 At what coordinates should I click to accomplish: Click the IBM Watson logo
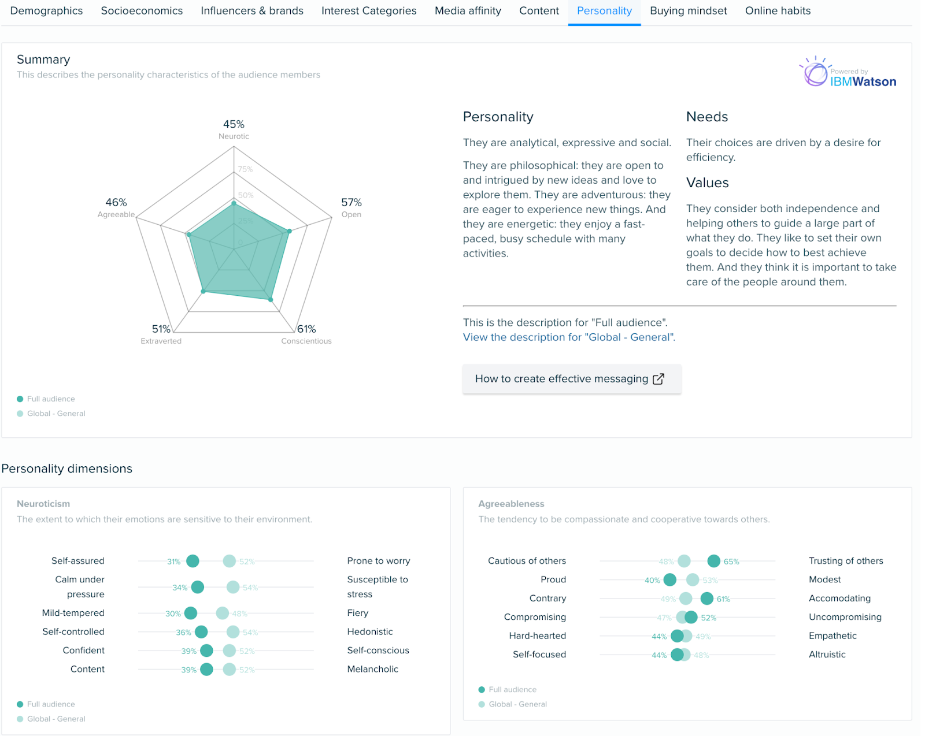848,73
